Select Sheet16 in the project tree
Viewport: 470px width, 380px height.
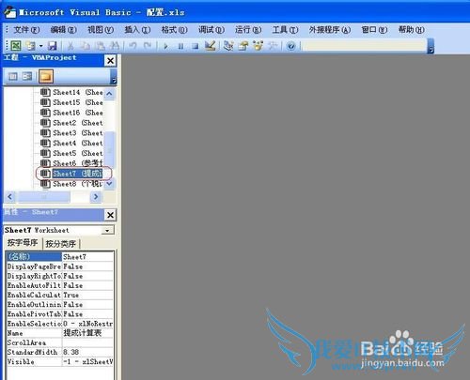coord(71,113)
